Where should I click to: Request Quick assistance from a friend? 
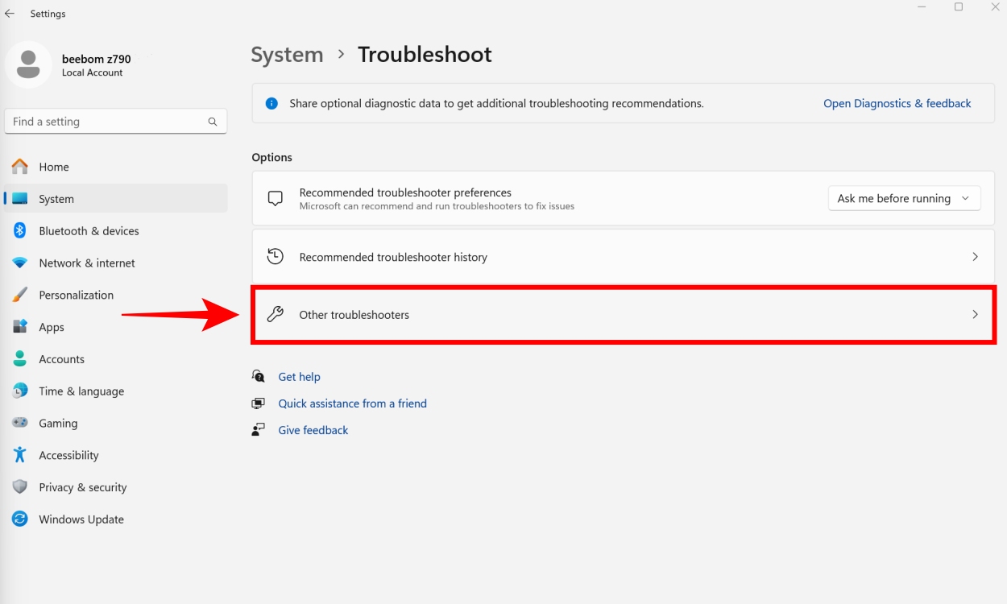click(353, 403)
